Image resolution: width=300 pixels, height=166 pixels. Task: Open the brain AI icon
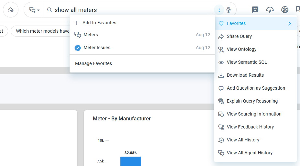(285, 10)
